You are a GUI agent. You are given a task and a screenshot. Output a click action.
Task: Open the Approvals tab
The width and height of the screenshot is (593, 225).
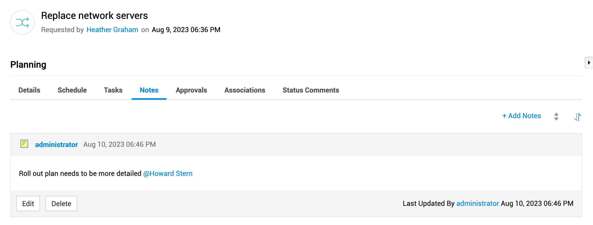191,90
